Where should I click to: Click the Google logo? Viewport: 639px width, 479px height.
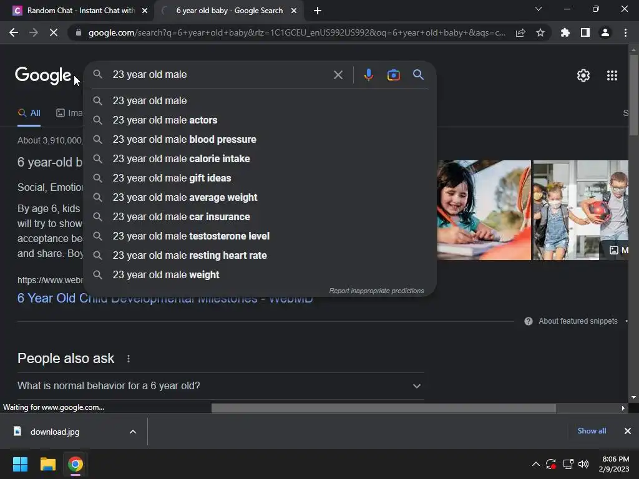coord(43,75)
